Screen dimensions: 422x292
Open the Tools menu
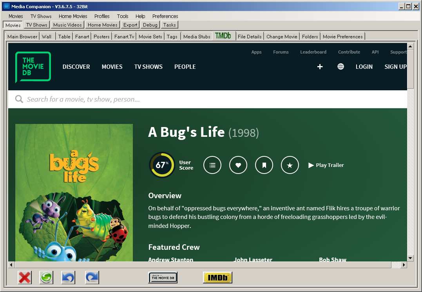(123, 16)
